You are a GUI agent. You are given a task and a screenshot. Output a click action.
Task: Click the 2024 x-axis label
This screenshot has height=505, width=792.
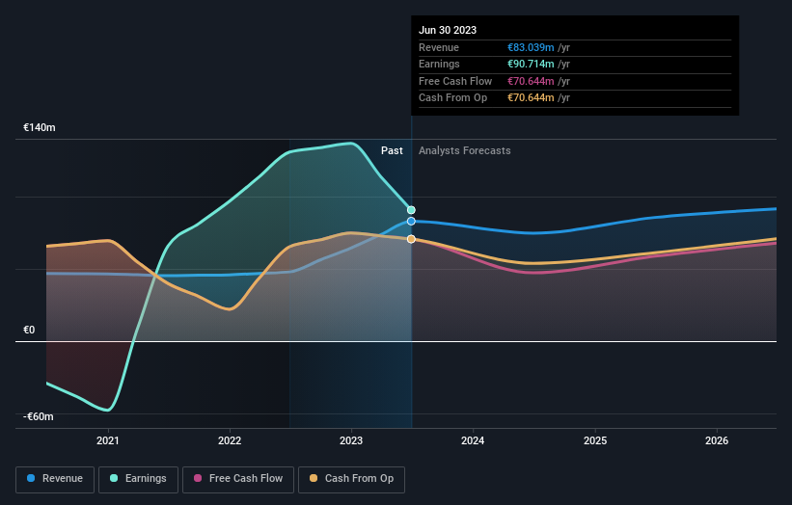click(473, 440)
